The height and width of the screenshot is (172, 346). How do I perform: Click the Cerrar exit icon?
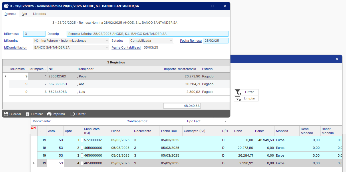[73, 114]
